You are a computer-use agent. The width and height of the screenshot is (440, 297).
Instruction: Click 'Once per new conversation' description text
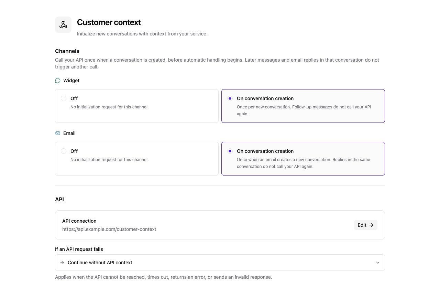tap(304, 110)
